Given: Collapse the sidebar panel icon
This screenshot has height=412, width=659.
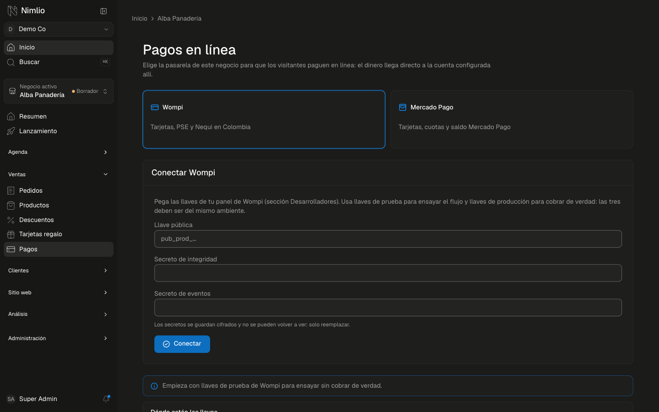Looking at the screenshot, I should click(103, 11).
